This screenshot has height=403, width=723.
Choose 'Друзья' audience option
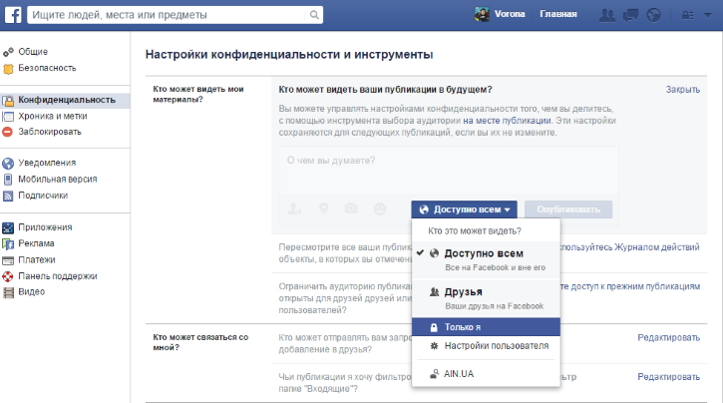pyautogui.click(x=485, y=297)
